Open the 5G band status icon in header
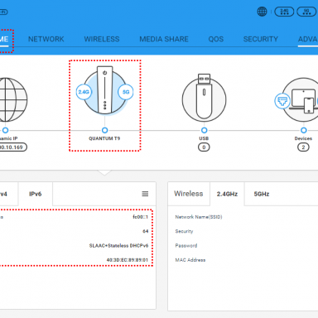The width and height of the screenshot is (318, 318). [x=306, y=12]
